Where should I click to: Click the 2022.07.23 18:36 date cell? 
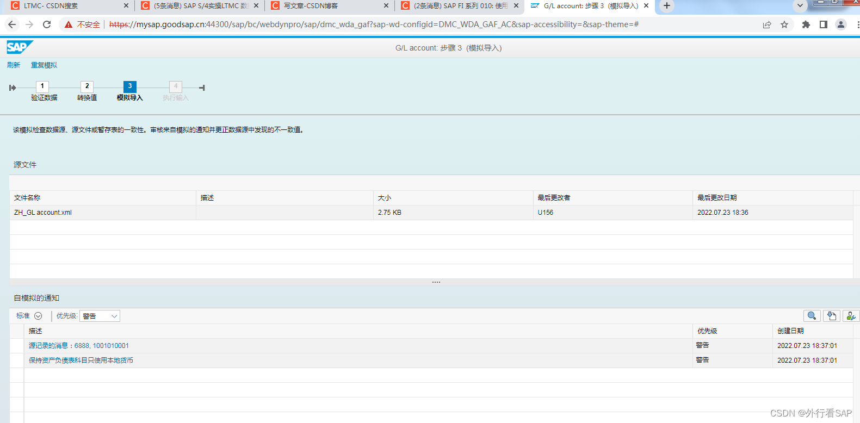pyautogui.click(x=773, y=213)
